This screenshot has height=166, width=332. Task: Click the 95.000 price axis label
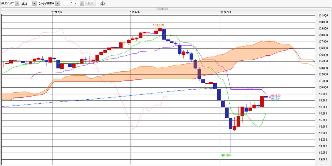click(x=323, y=120)
